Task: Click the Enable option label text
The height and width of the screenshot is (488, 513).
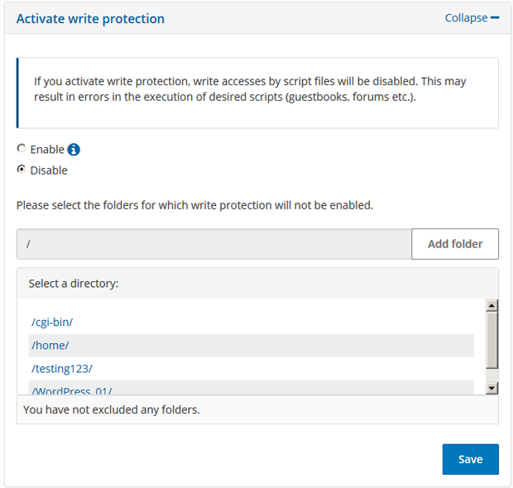Action: tap(47, 150)
